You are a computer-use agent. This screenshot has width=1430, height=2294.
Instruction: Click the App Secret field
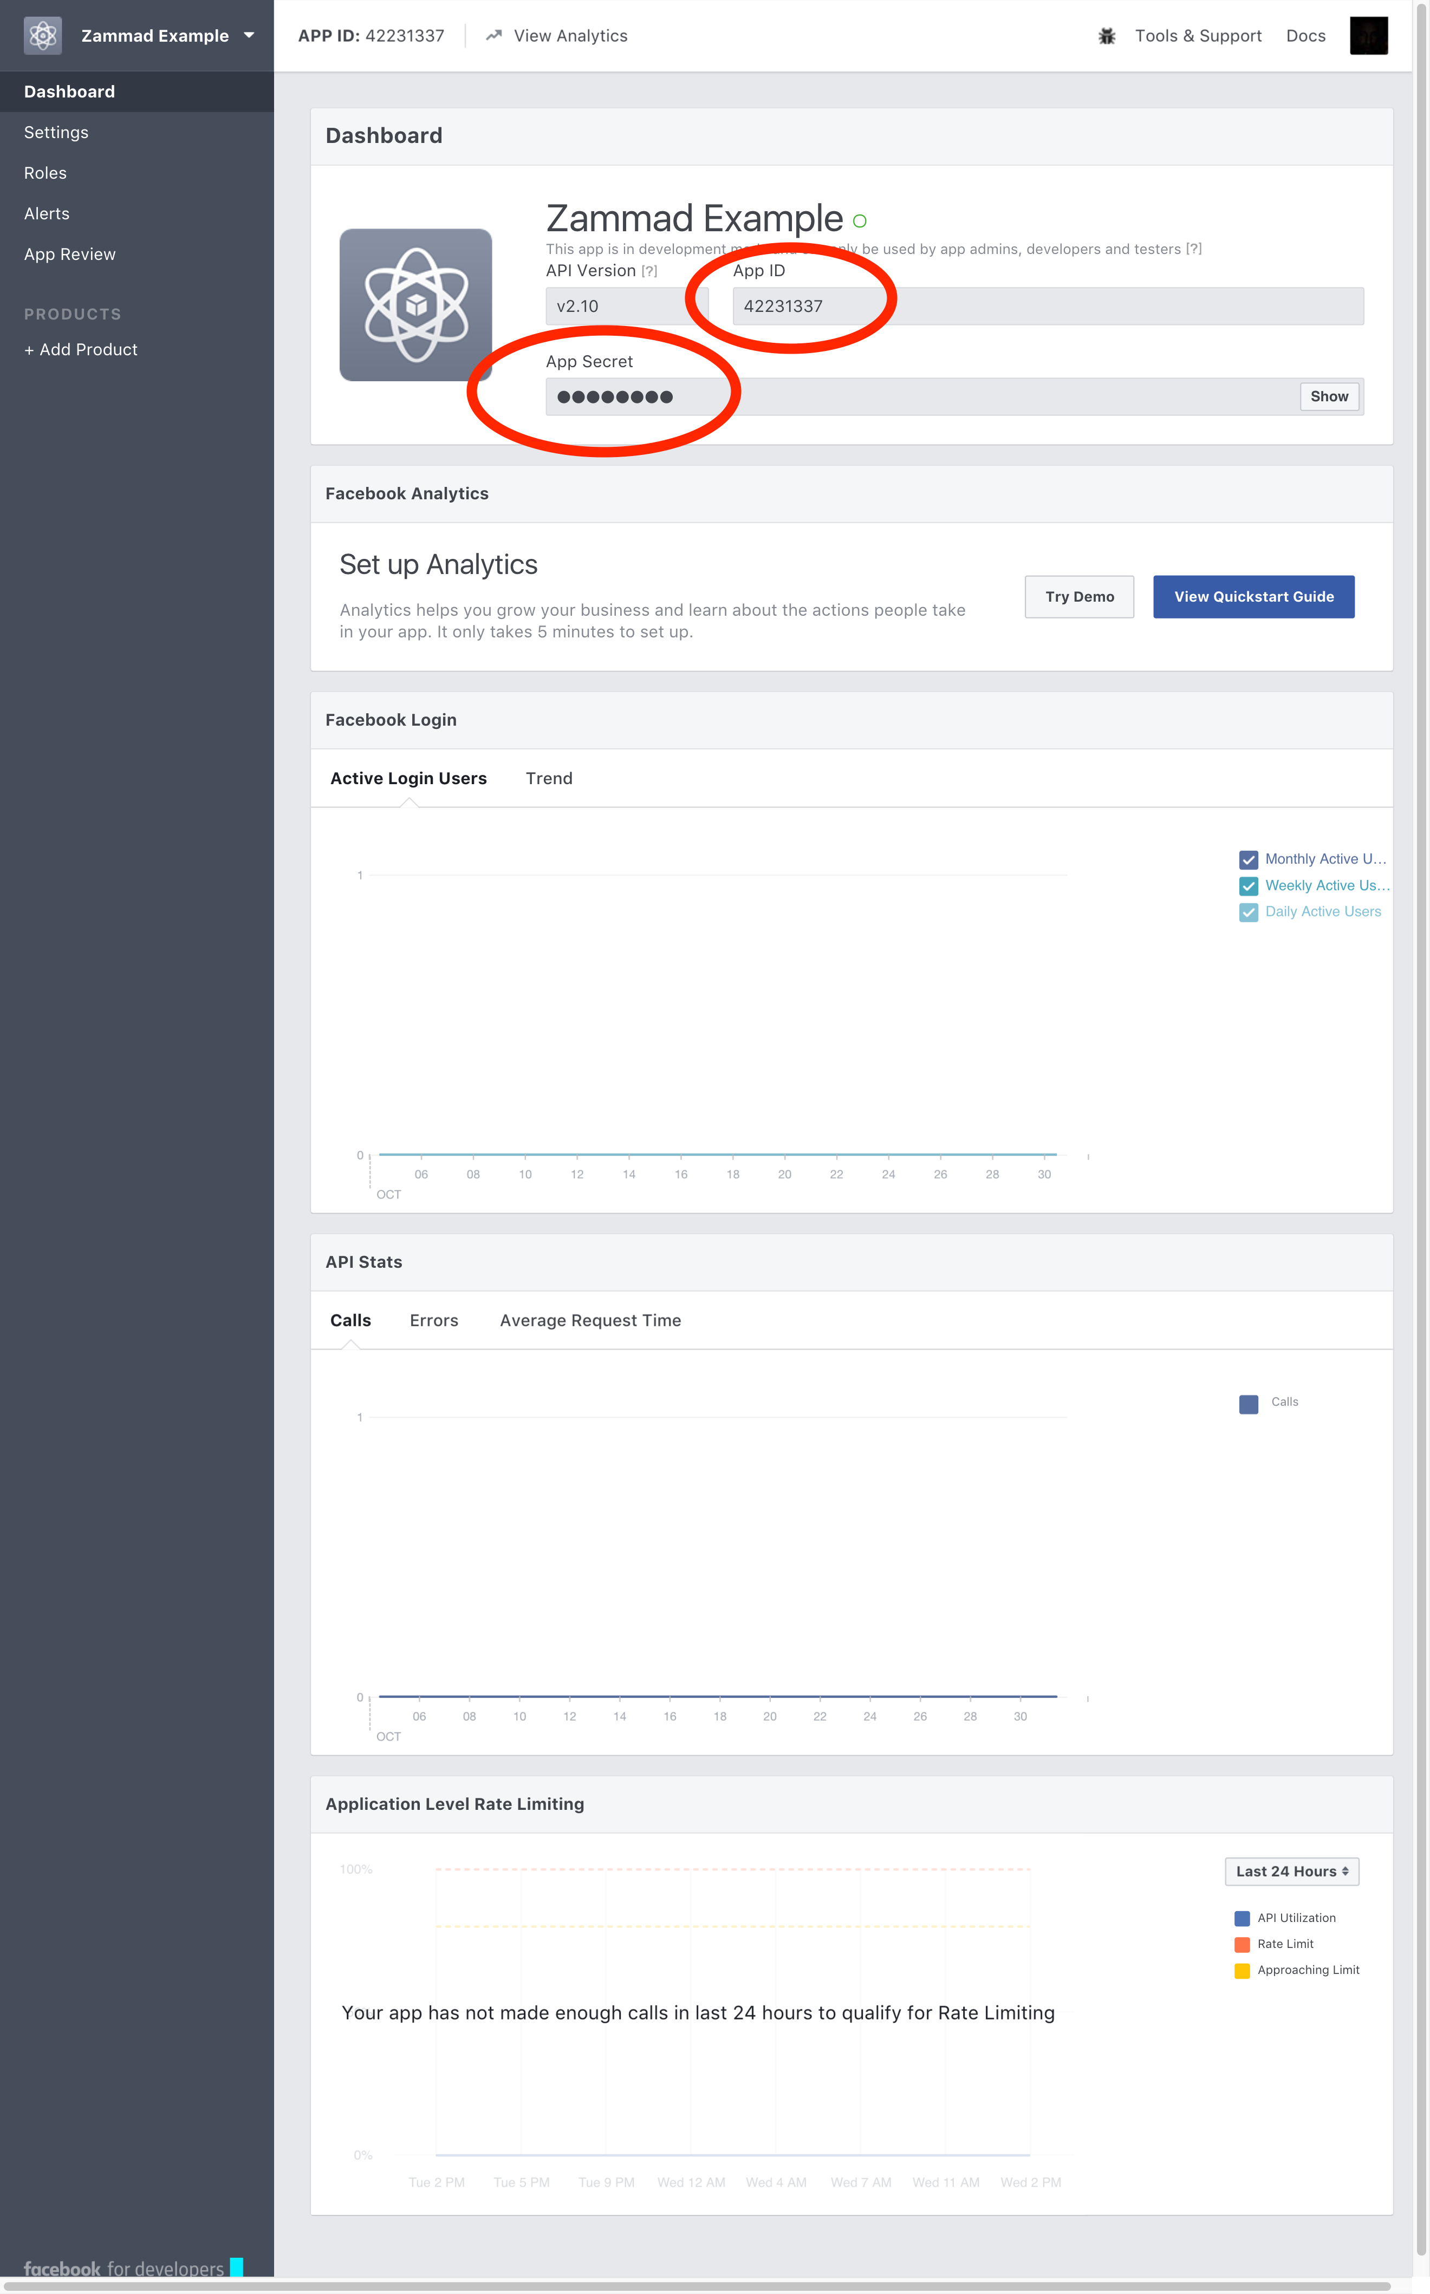click(x=922, y=397)
